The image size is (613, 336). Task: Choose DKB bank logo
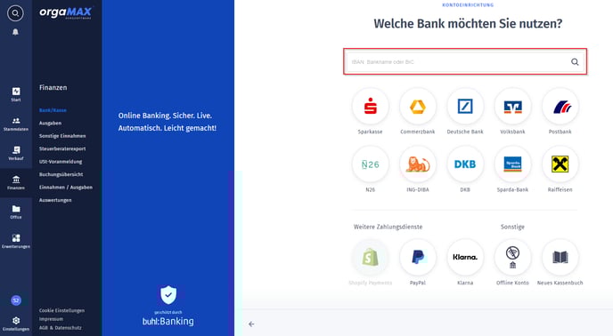465,164
